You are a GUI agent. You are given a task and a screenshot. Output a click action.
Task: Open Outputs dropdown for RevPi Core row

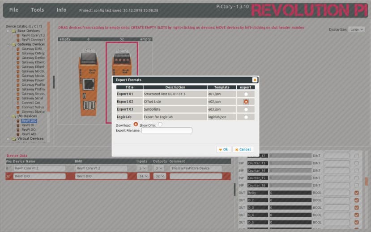158,168
